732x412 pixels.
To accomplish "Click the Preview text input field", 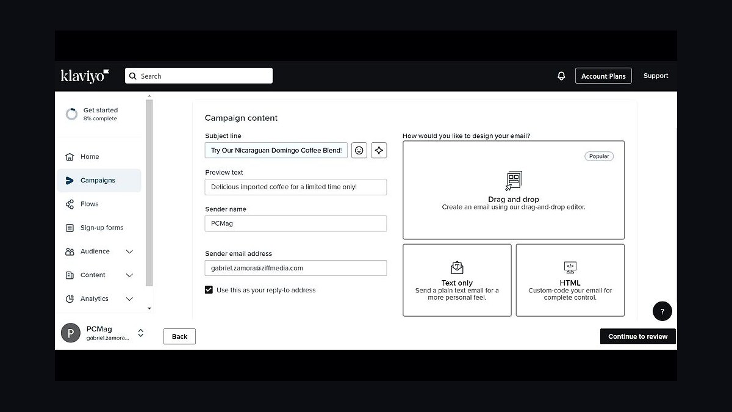I will [x=296, y=187].
